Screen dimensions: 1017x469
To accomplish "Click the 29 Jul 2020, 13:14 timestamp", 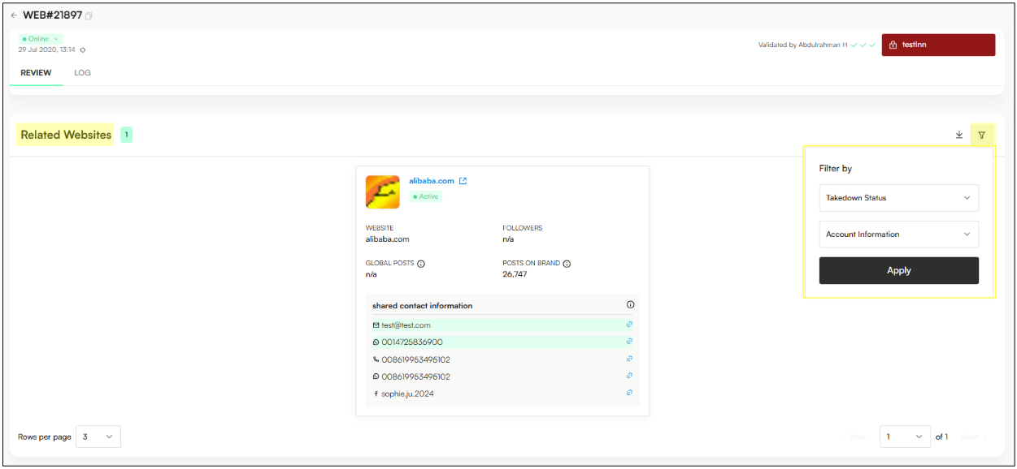I will click(x=47, y=50).
